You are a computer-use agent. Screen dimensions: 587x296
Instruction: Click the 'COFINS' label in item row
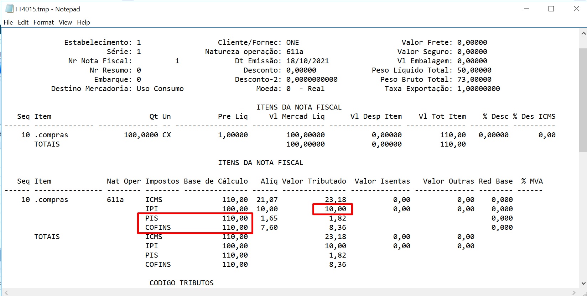(158, 227)
